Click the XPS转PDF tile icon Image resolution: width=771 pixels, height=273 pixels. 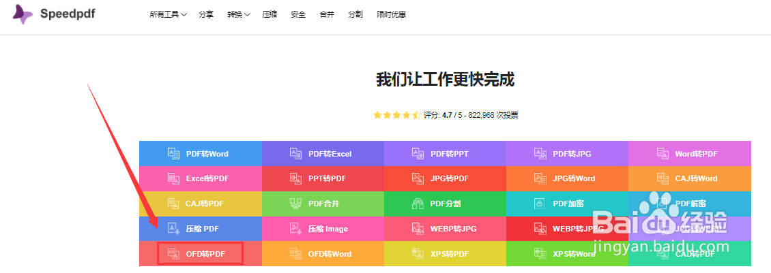(x=418, y=253)
